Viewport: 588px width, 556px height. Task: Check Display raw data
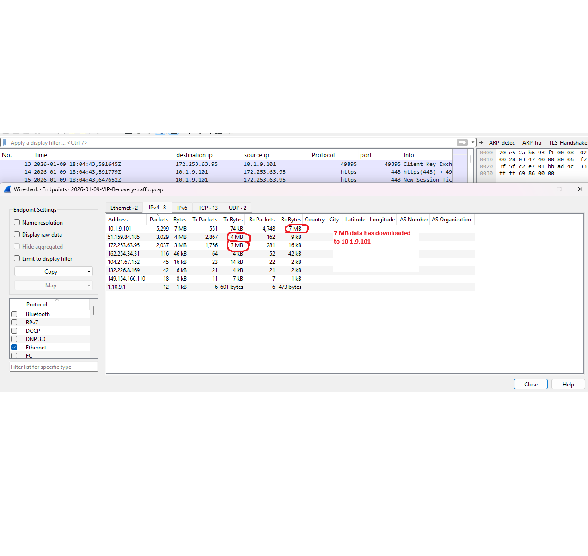17,234
